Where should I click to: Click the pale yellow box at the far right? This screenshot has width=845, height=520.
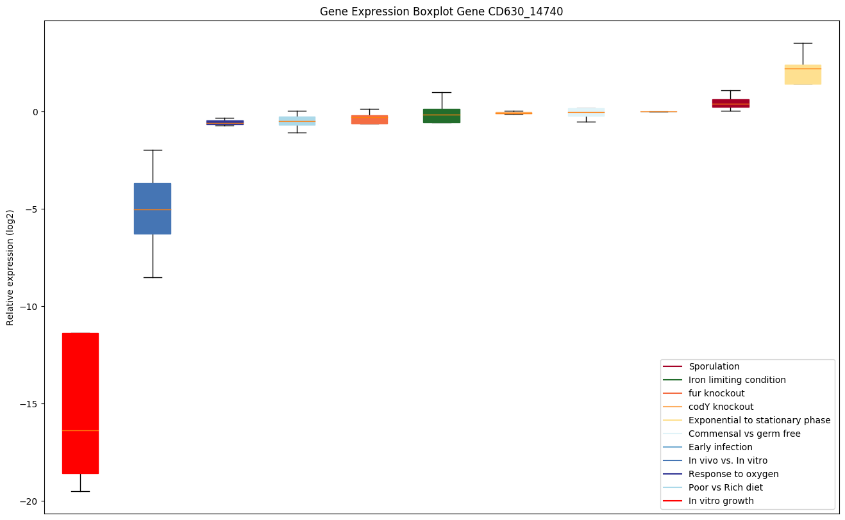(803, 74)
